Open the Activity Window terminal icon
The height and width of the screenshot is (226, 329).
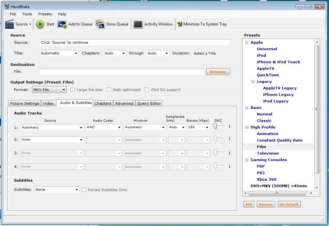[x=138, y=24]
